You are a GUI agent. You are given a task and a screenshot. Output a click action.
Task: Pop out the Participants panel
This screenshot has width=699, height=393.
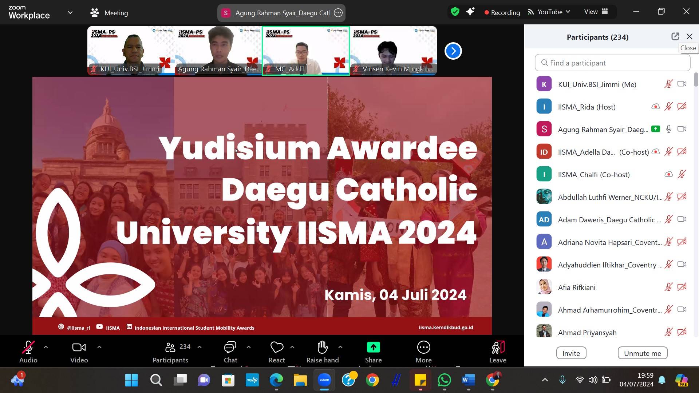tap(675, 36)
